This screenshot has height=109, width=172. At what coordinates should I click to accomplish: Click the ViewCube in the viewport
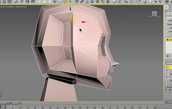click(x=154, y=14)
